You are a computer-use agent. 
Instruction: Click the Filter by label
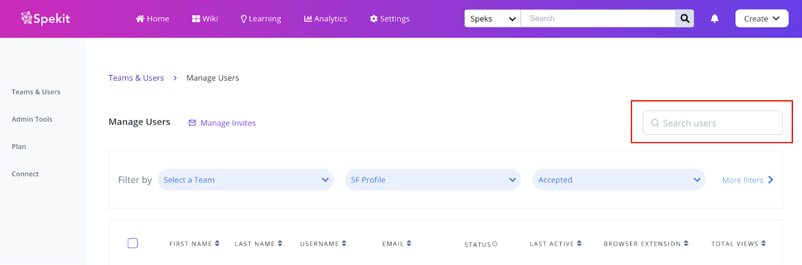[x=135, y=180]
